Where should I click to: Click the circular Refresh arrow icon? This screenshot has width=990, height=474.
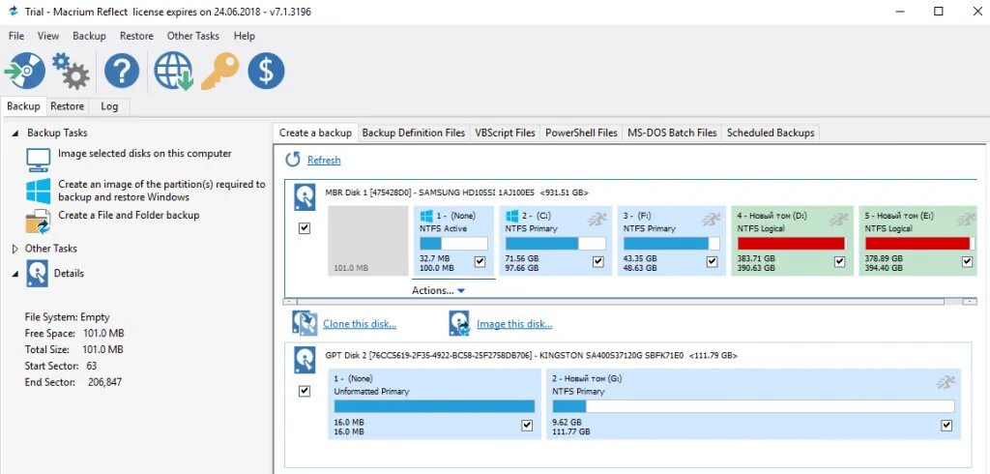(x=292, y=160)
